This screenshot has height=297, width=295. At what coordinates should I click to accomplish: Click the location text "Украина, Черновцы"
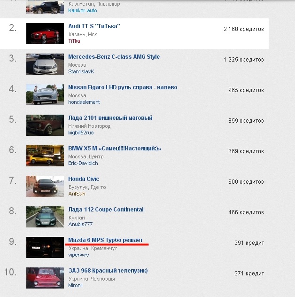[92, 279]
